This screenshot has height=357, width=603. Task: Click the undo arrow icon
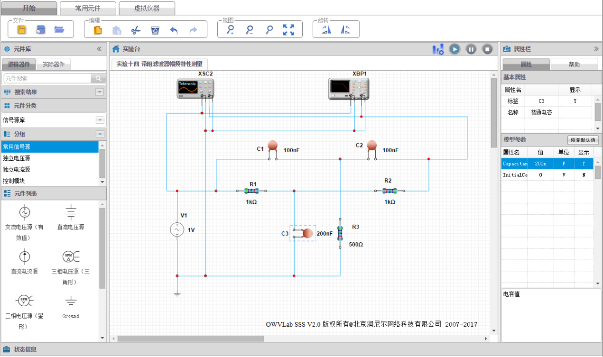click(x=174, y=30)
